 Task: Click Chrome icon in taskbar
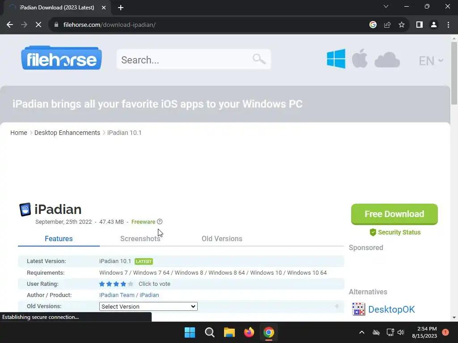tap(269, 332)
